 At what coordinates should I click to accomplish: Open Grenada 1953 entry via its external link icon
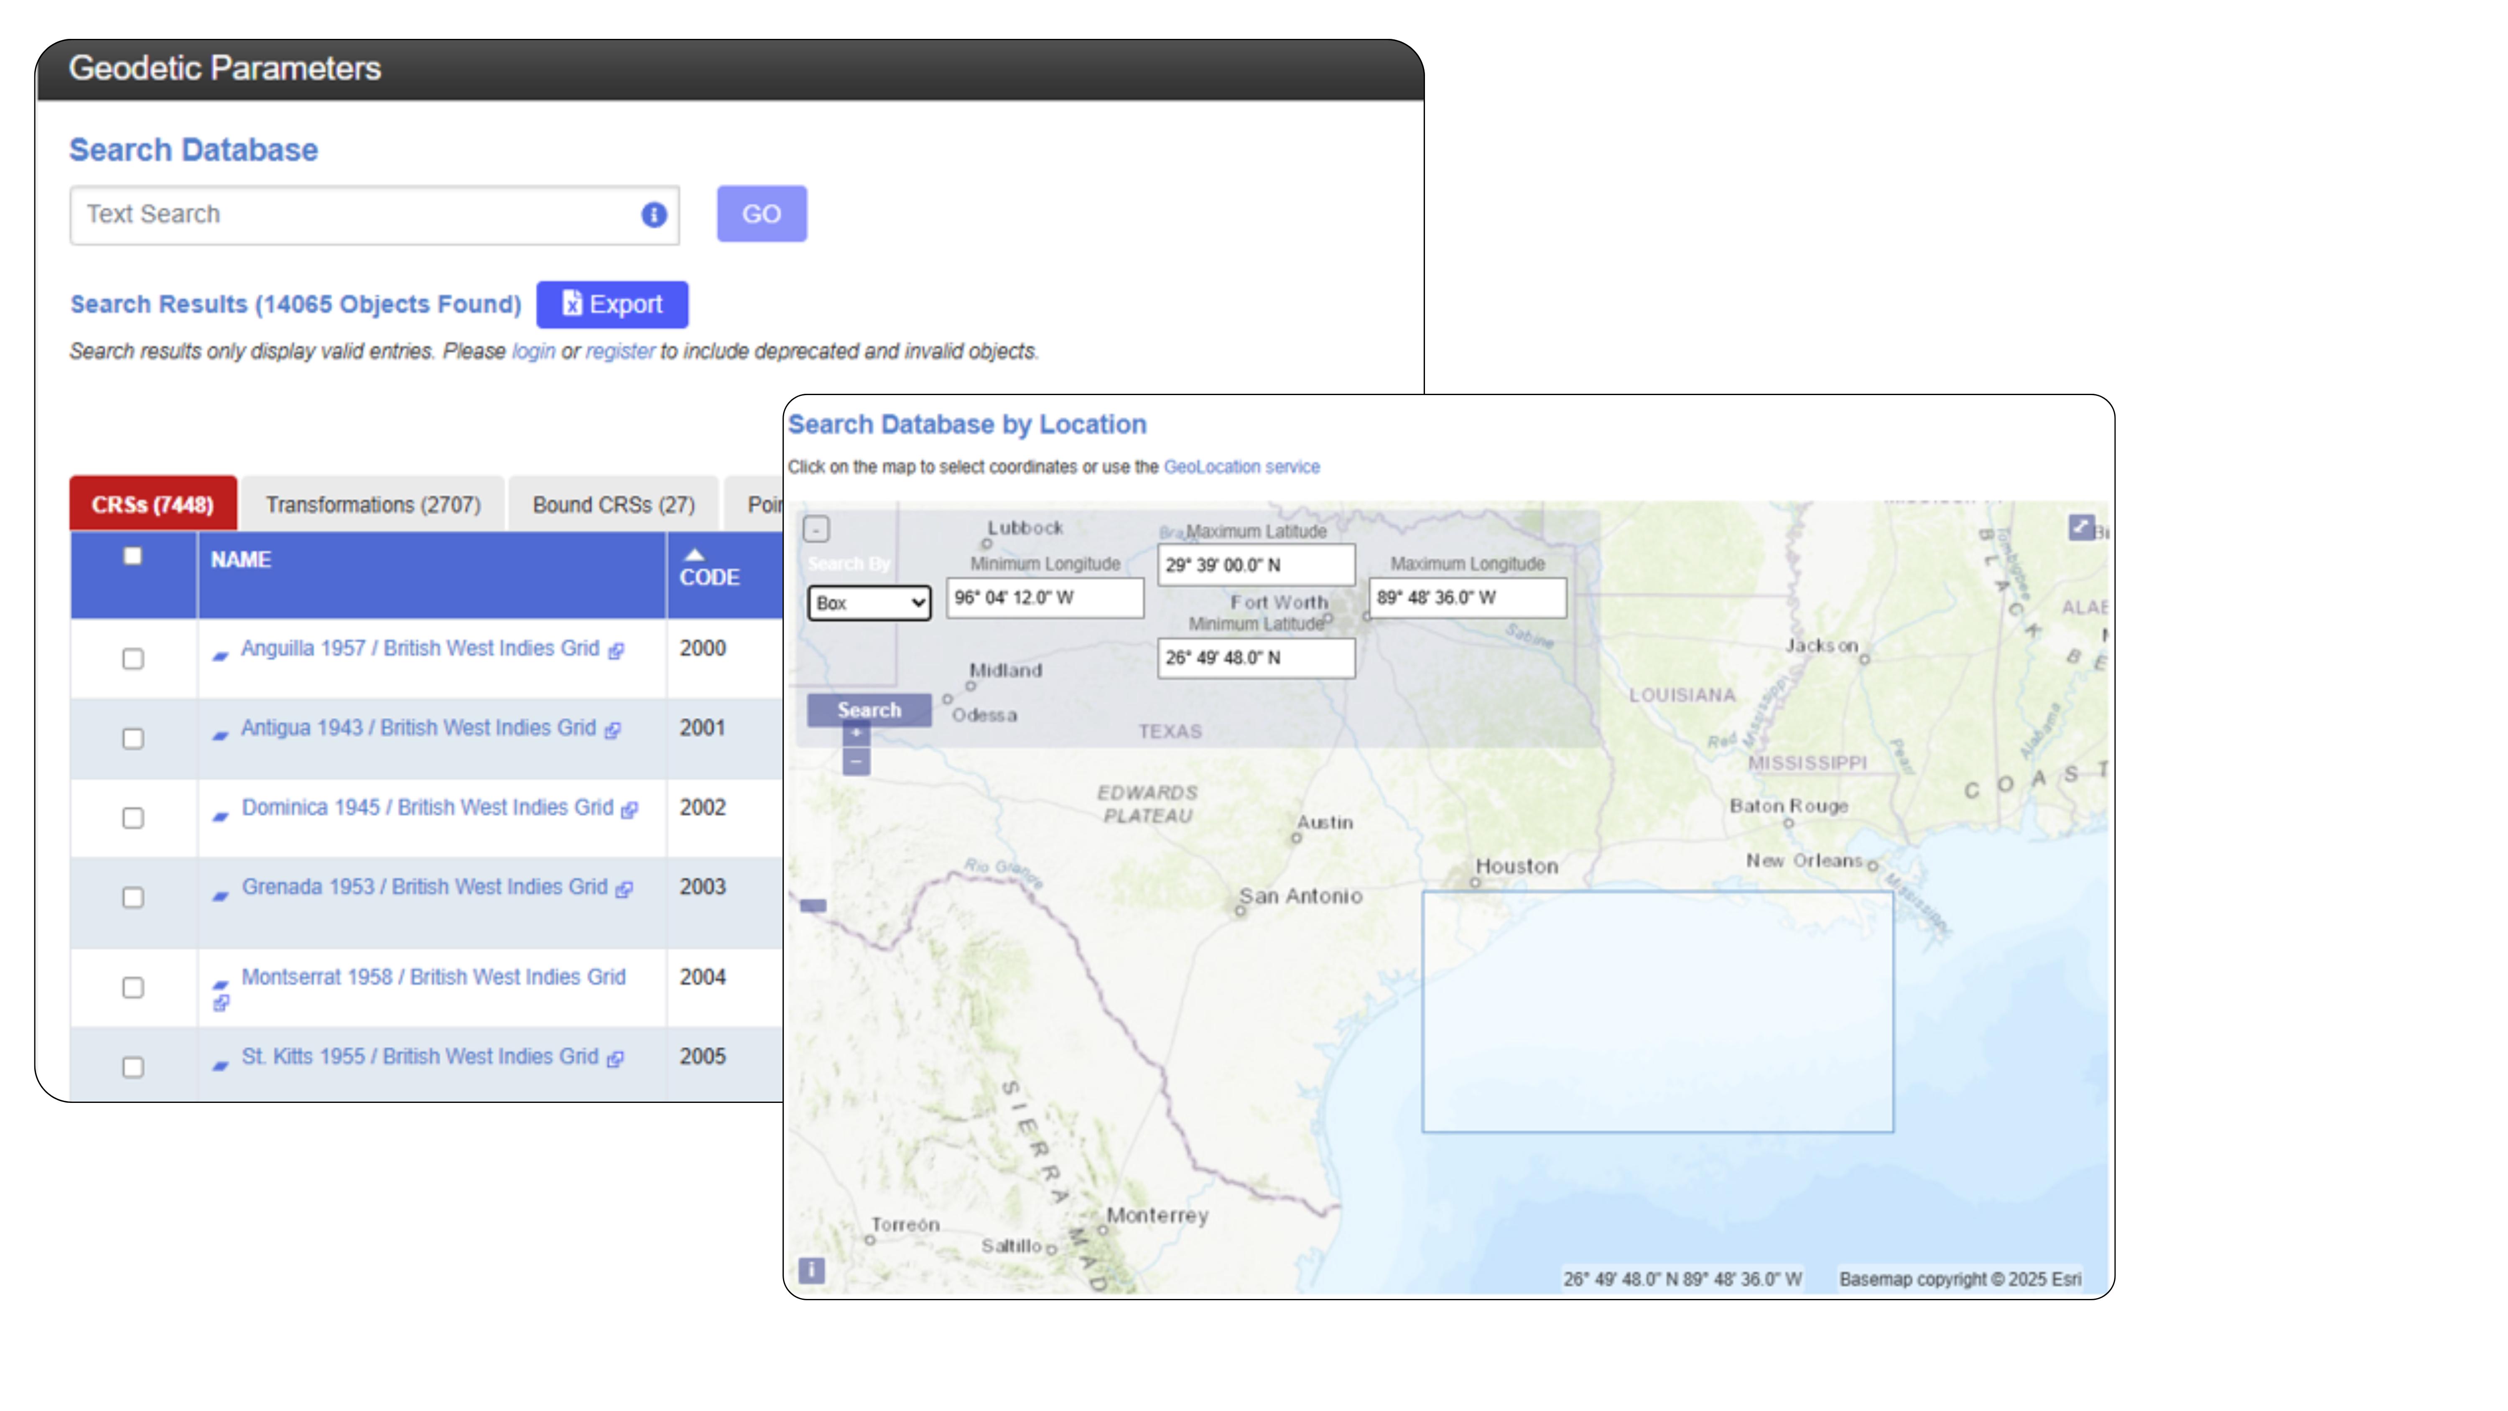pyautogui.click(x=623, y=890)
